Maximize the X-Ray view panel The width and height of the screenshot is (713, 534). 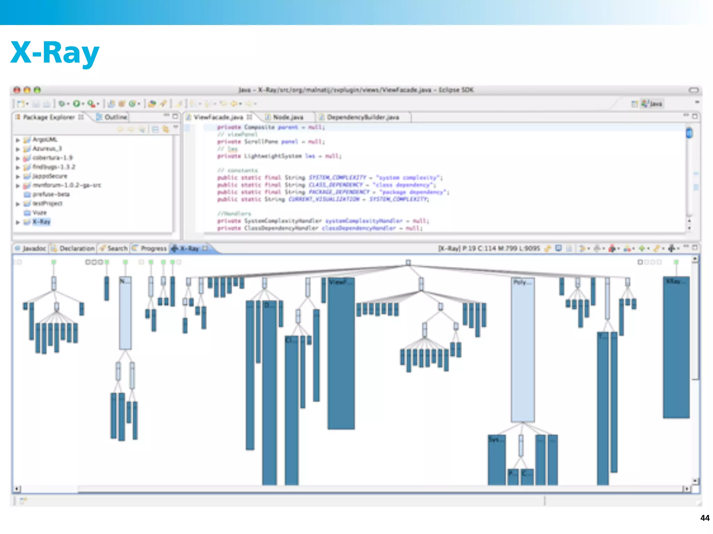point(695,248)
